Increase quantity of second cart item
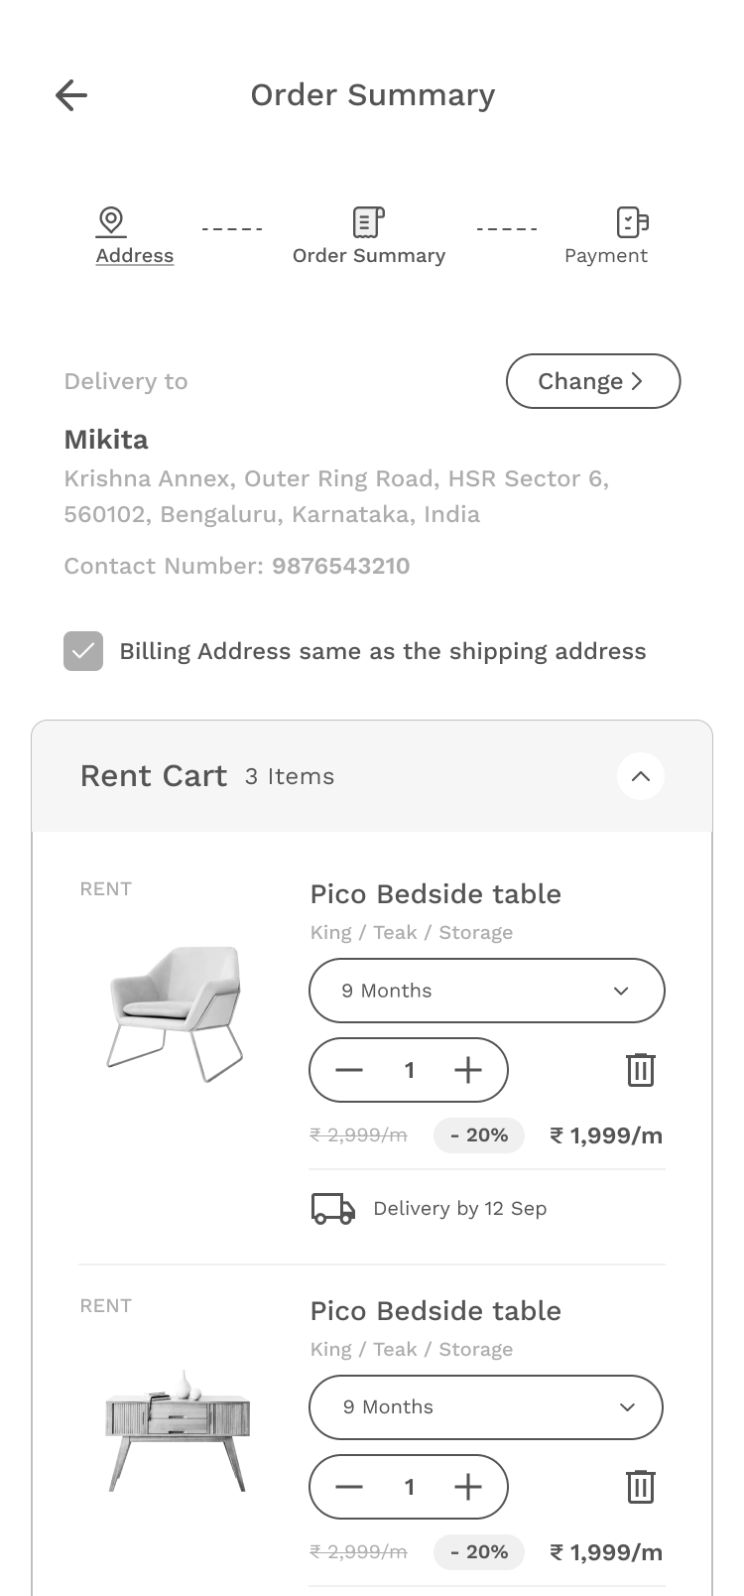The width and height of the screenshot is (744, 1596). pos(467,1487)
